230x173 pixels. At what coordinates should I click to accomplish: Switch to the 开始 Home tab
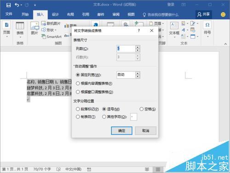[25, 14]
